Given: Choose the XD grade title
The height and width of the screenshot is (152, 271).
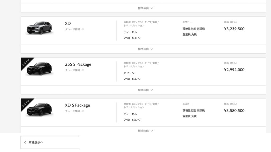Looking at the screenshot, I should tap(68, 23).
